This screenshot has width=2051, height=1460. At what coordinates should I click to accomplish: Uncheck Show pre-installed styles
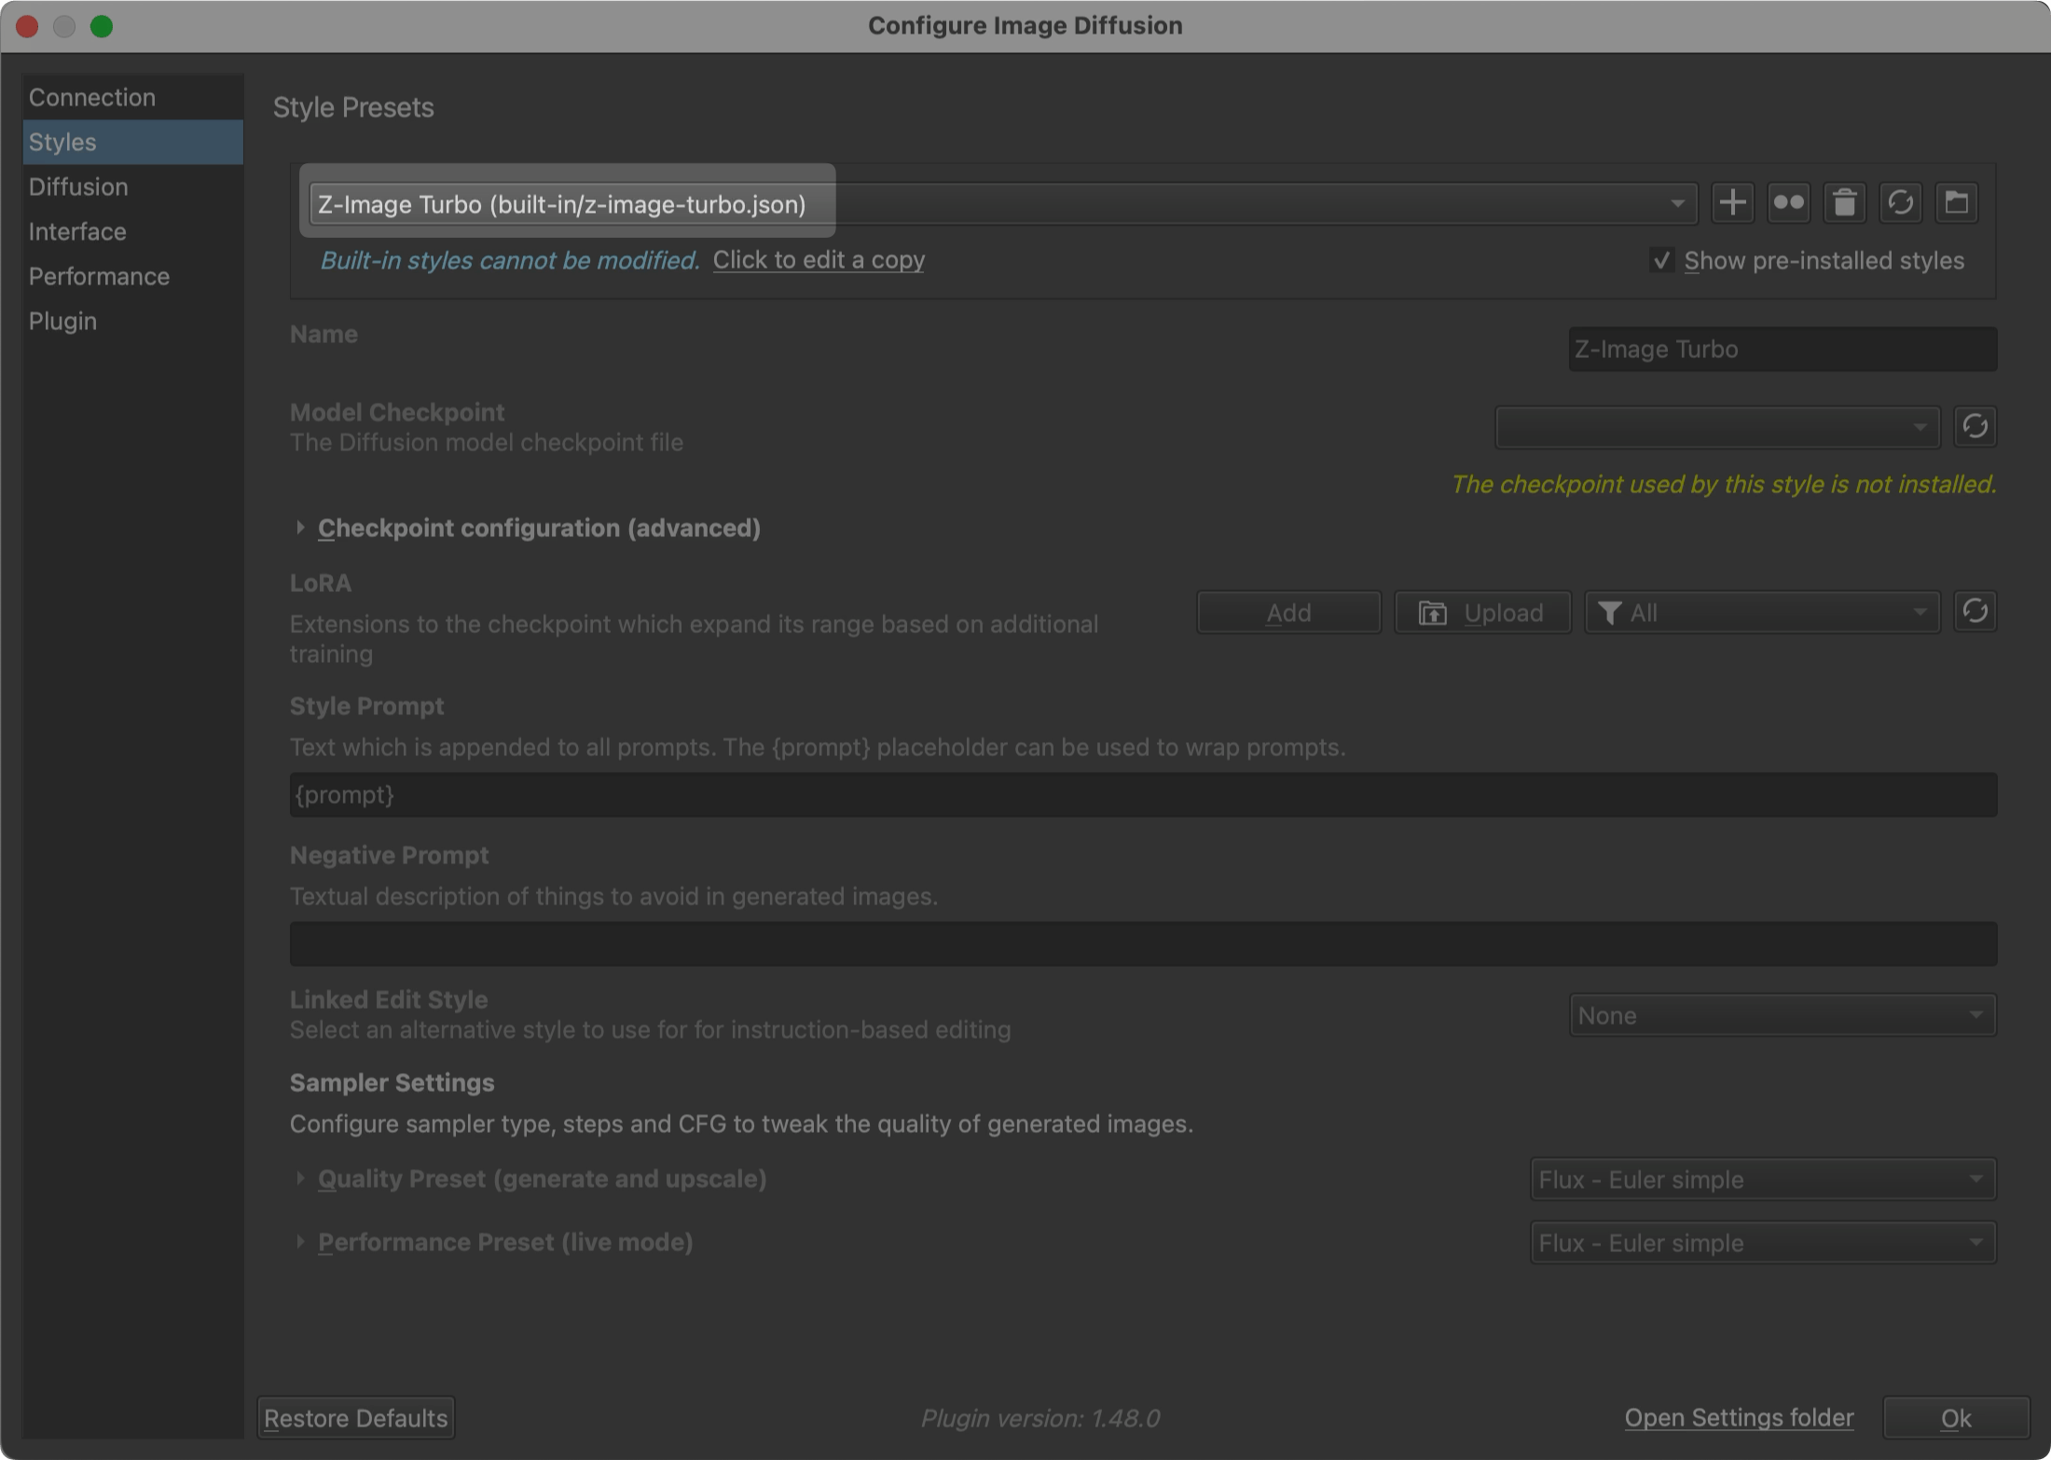pyautogui.click(x=1661, y=260)
